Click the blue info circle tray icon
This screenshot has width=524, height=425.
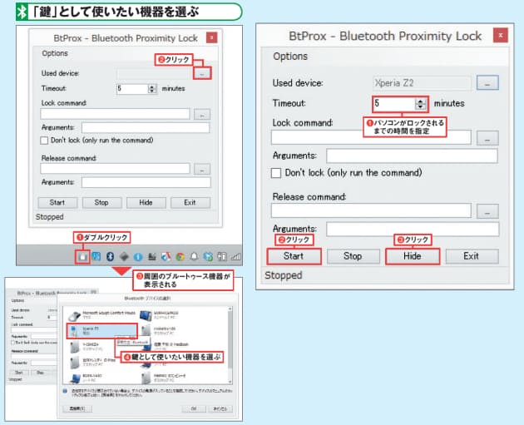[x=139, y=257]
